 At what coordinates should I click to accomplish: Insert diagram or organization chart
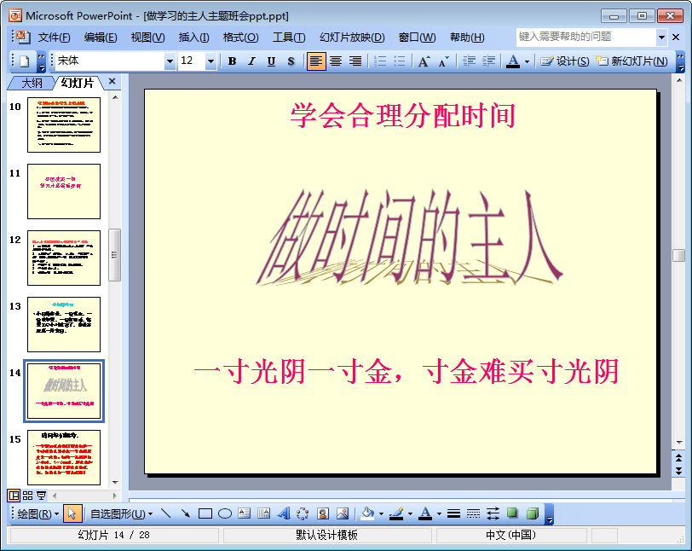click(303, 513)
